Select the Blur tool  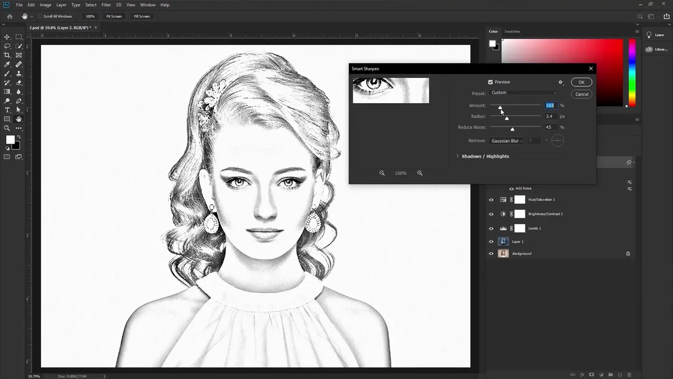click(x=19, y=92)
